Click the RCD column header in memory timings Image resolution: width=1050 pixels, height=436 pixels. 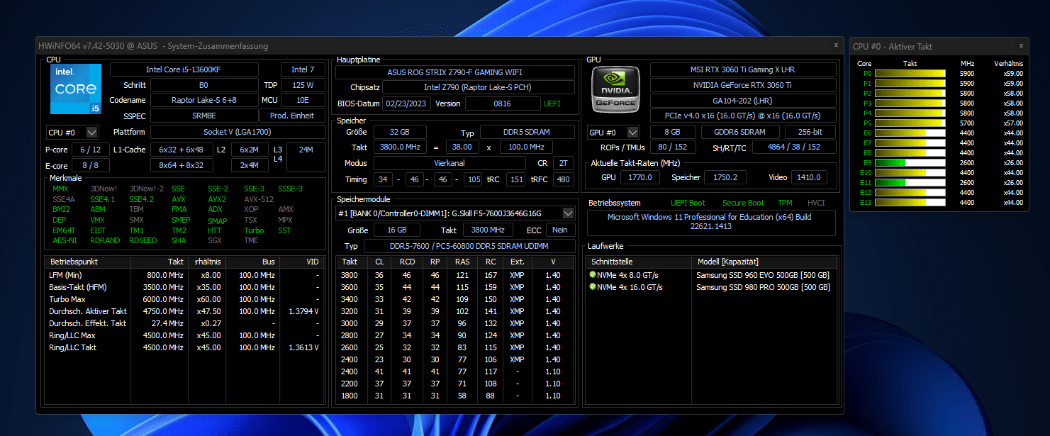coord(407,262)
